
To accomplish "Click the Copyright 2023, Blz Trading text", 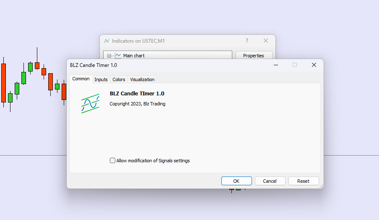I will [137, 104].
